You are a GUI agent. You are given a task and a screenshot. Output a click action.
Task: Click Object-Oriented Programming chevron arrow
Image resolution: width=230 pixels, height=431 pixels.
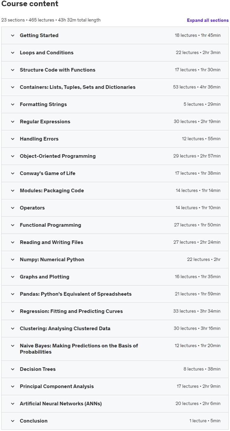pyautogui.click(x=13, y=156)
